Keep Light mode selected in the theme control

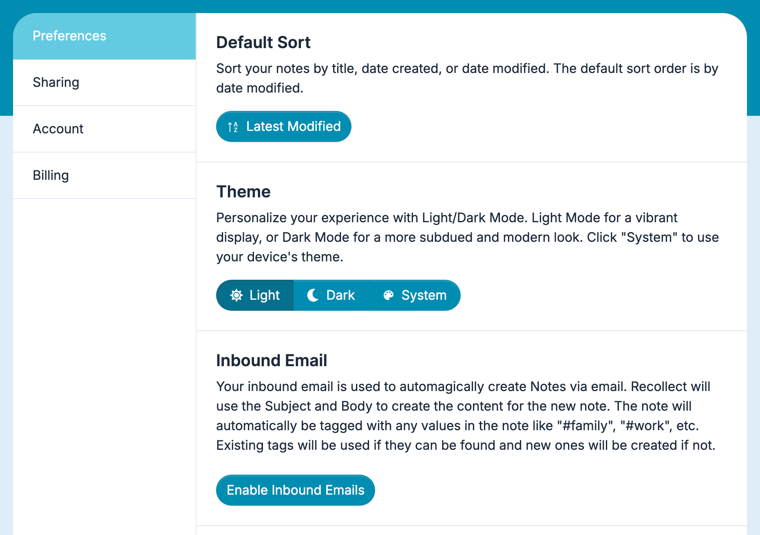coord(254,295)
